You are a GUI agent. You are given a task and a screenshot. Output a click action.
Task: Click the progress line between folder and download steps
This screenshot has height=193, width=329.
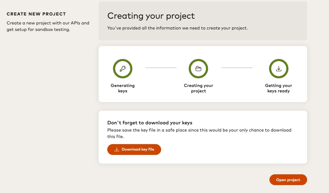pos(237,68)
